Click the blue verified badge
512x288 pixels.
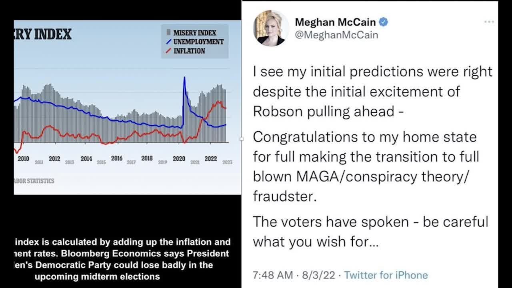[x=383, y=22]
